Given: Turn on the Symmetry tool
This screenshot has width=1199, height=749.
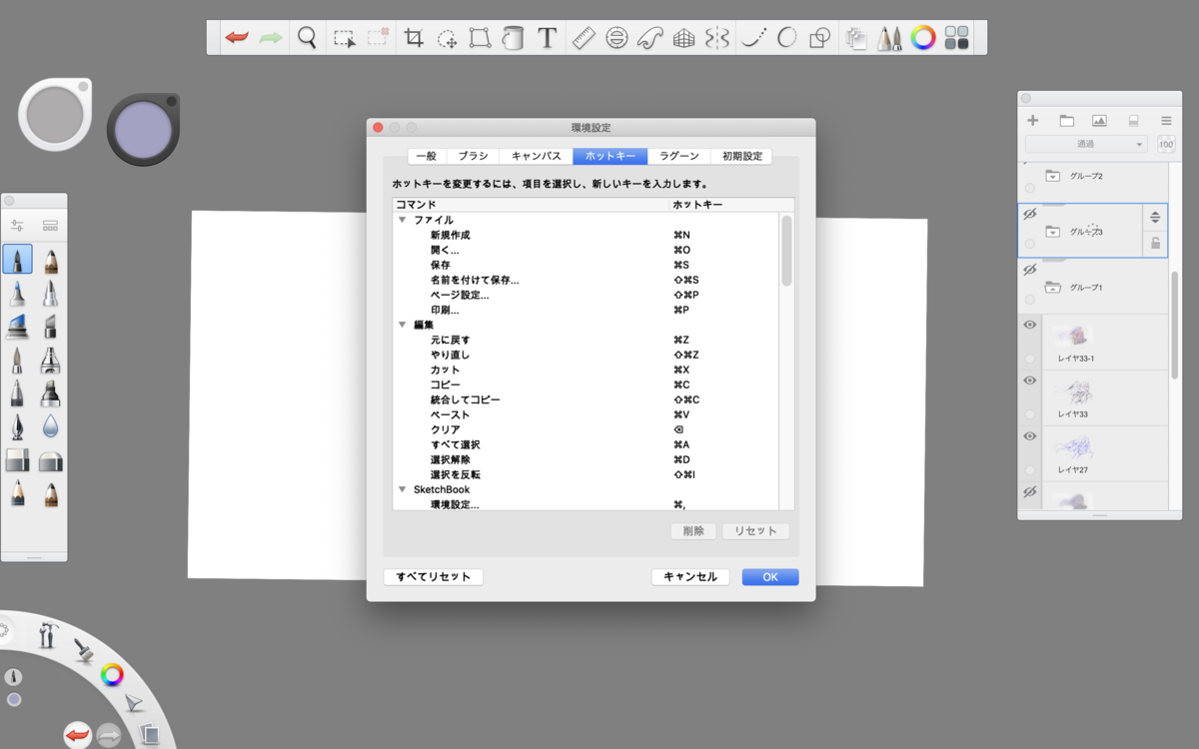Looking at the screenshot, I should coord(716,38).
